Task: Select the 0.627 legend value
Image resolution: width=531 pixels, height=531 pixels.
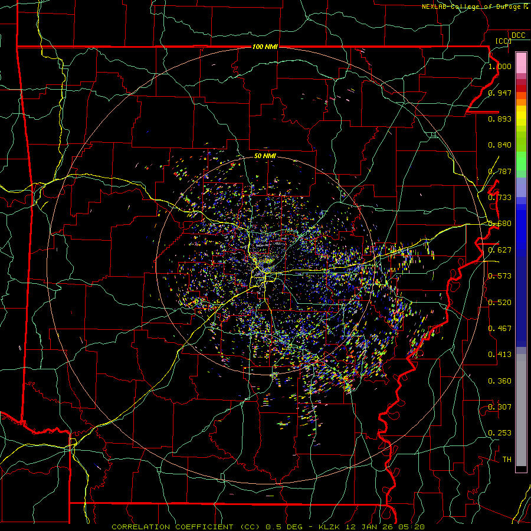Action: pyautogui.click(x=500, y=250)
